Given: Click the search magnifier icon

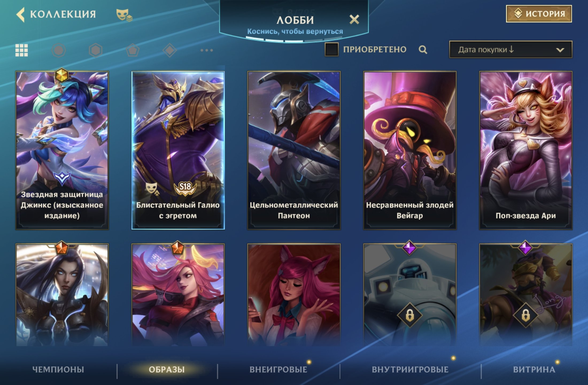Looking at the screenshot, I should tap(423, 50).
